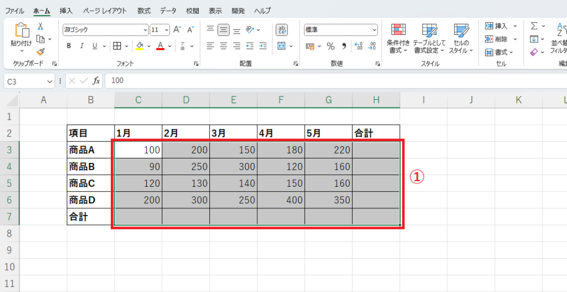Open Cell Styles (セルのスタイル)
This screenshot has height=292, width=567.
point(461,38)
